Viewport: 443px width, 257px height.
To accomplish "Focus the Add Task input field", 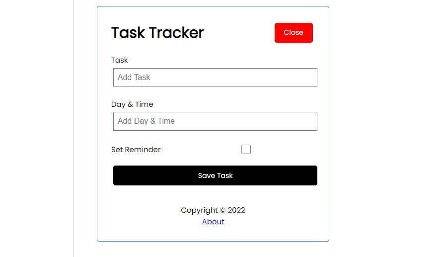I will coord(215,78).
